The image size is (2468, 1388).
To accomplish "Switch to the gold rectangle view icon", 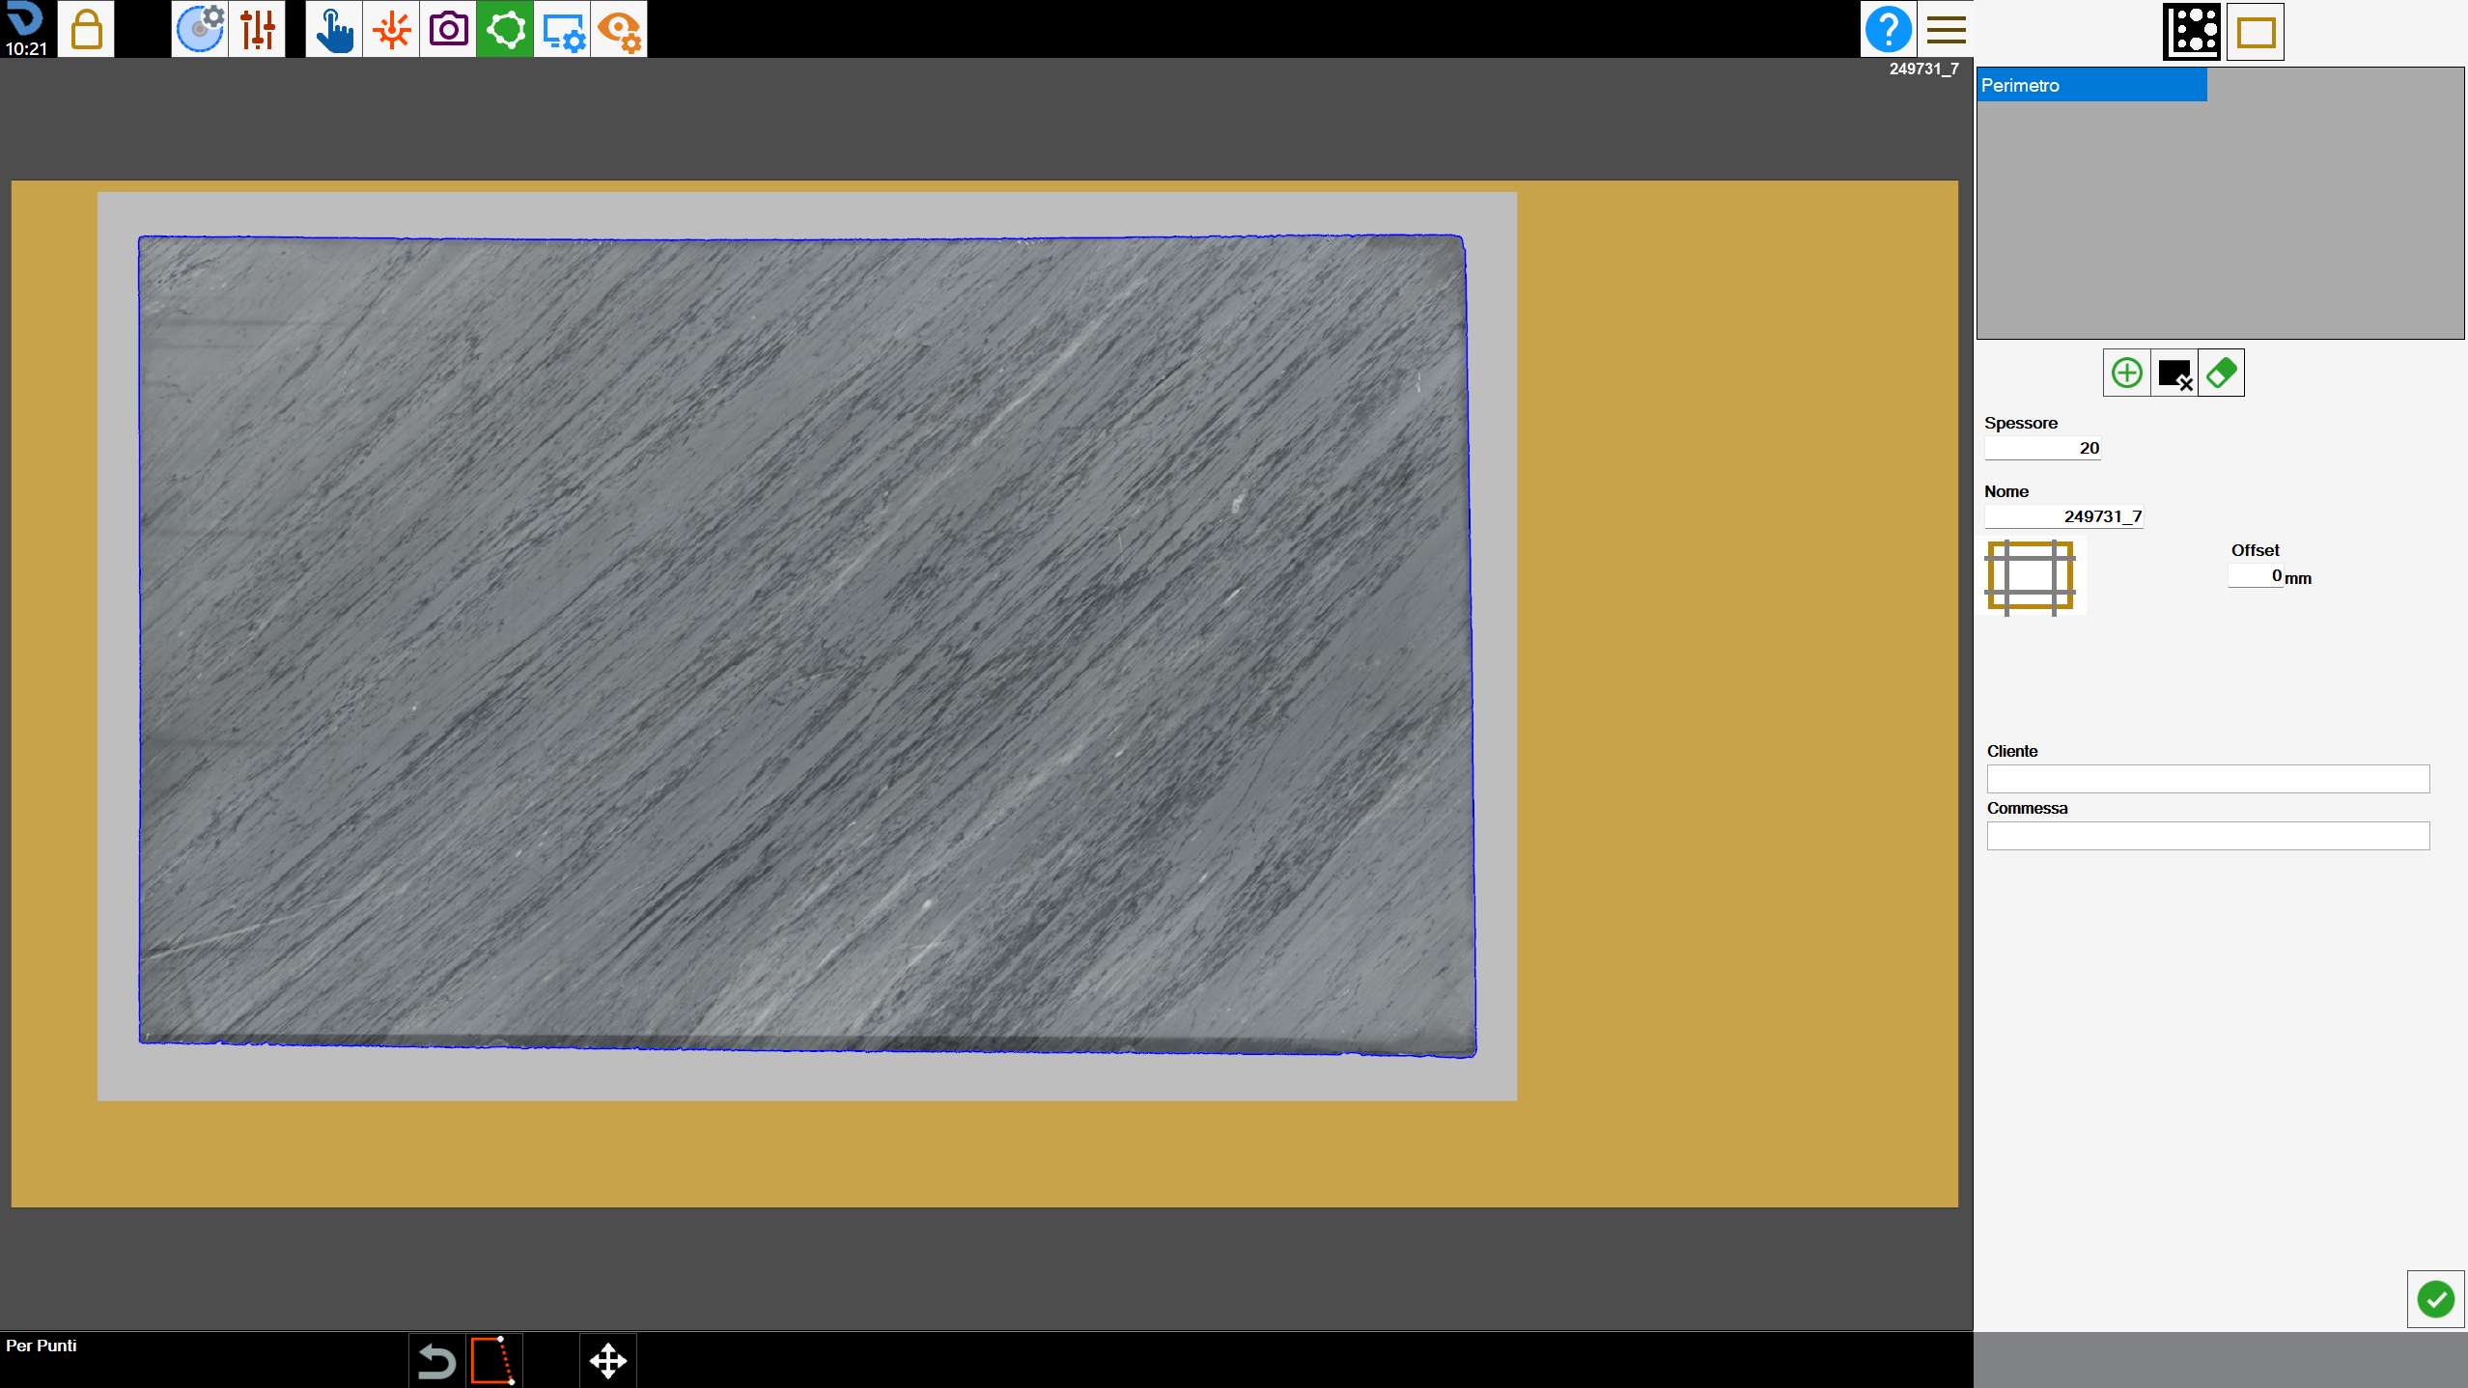I will click(2256, 32).
